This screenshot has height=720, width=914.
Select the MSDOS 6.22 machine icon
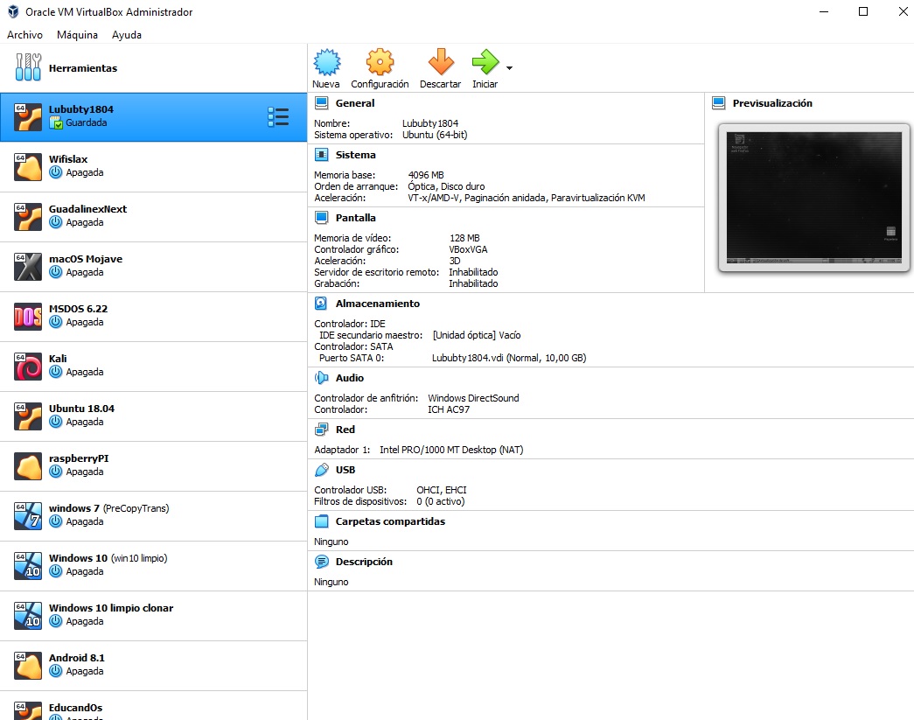28,316
